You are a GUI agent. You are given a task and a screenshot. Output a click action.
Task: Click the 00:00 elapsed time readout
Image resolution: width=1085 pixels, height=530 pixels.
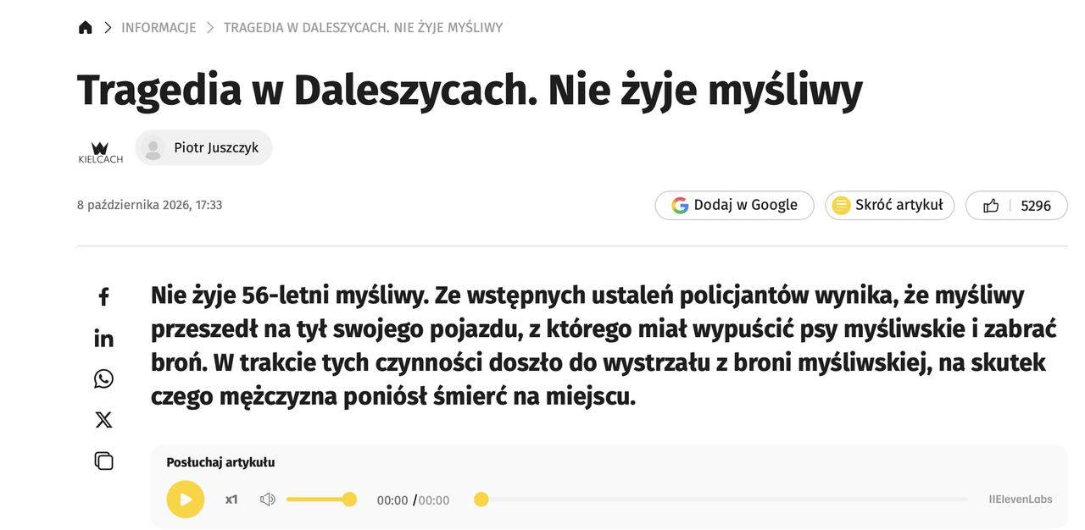tap(392, 500)
